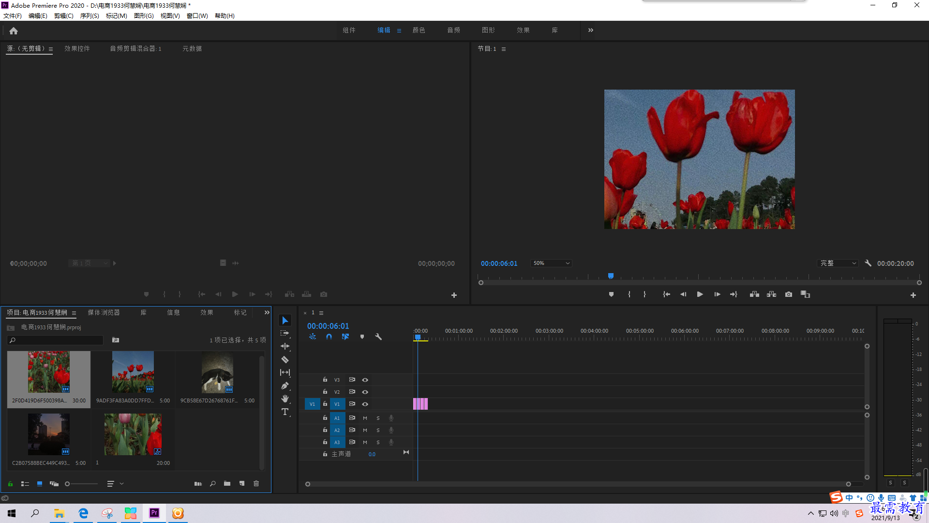
Task: Step forward one frame in program
Action: (x=717, y=294)
